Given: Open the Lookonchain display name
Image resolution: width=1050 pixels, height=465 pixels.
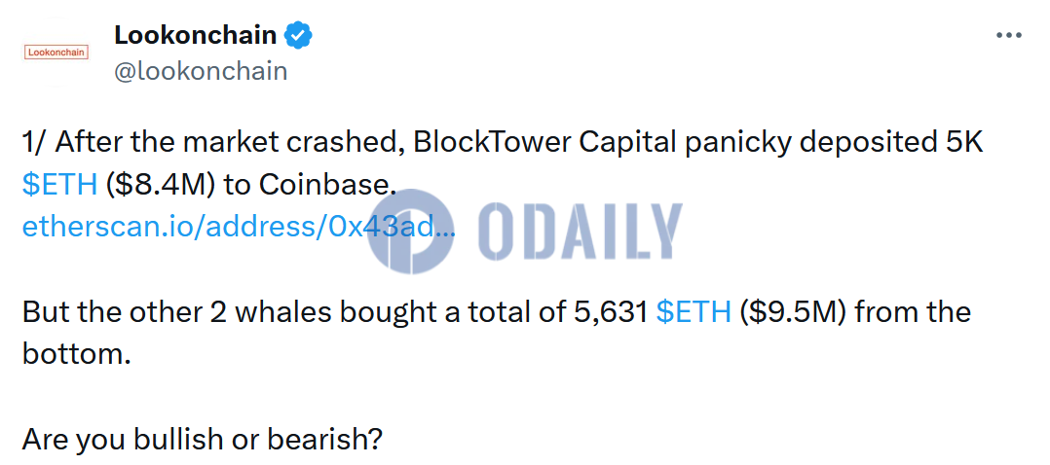Looking at the screenshot, I should tap(197, 35).
